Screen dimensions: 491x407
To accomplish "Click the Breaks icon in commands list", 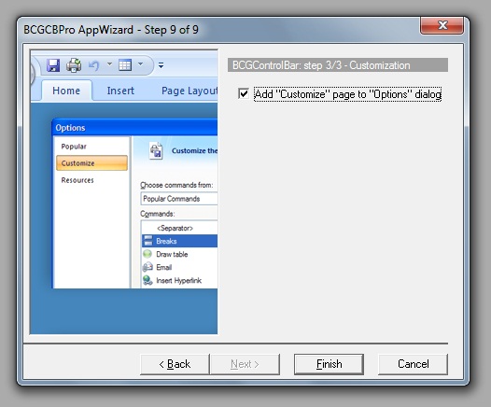I will (x=147, y=241).
